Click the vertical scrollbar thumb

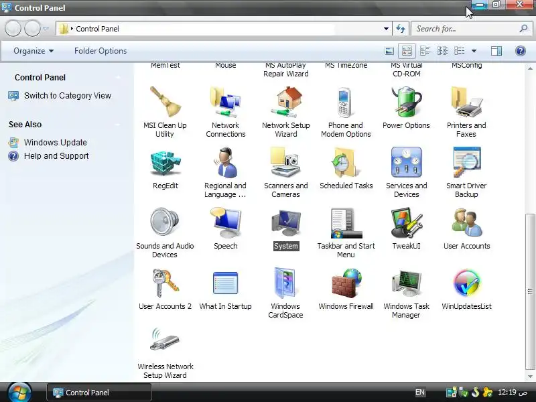click(530, 291)
